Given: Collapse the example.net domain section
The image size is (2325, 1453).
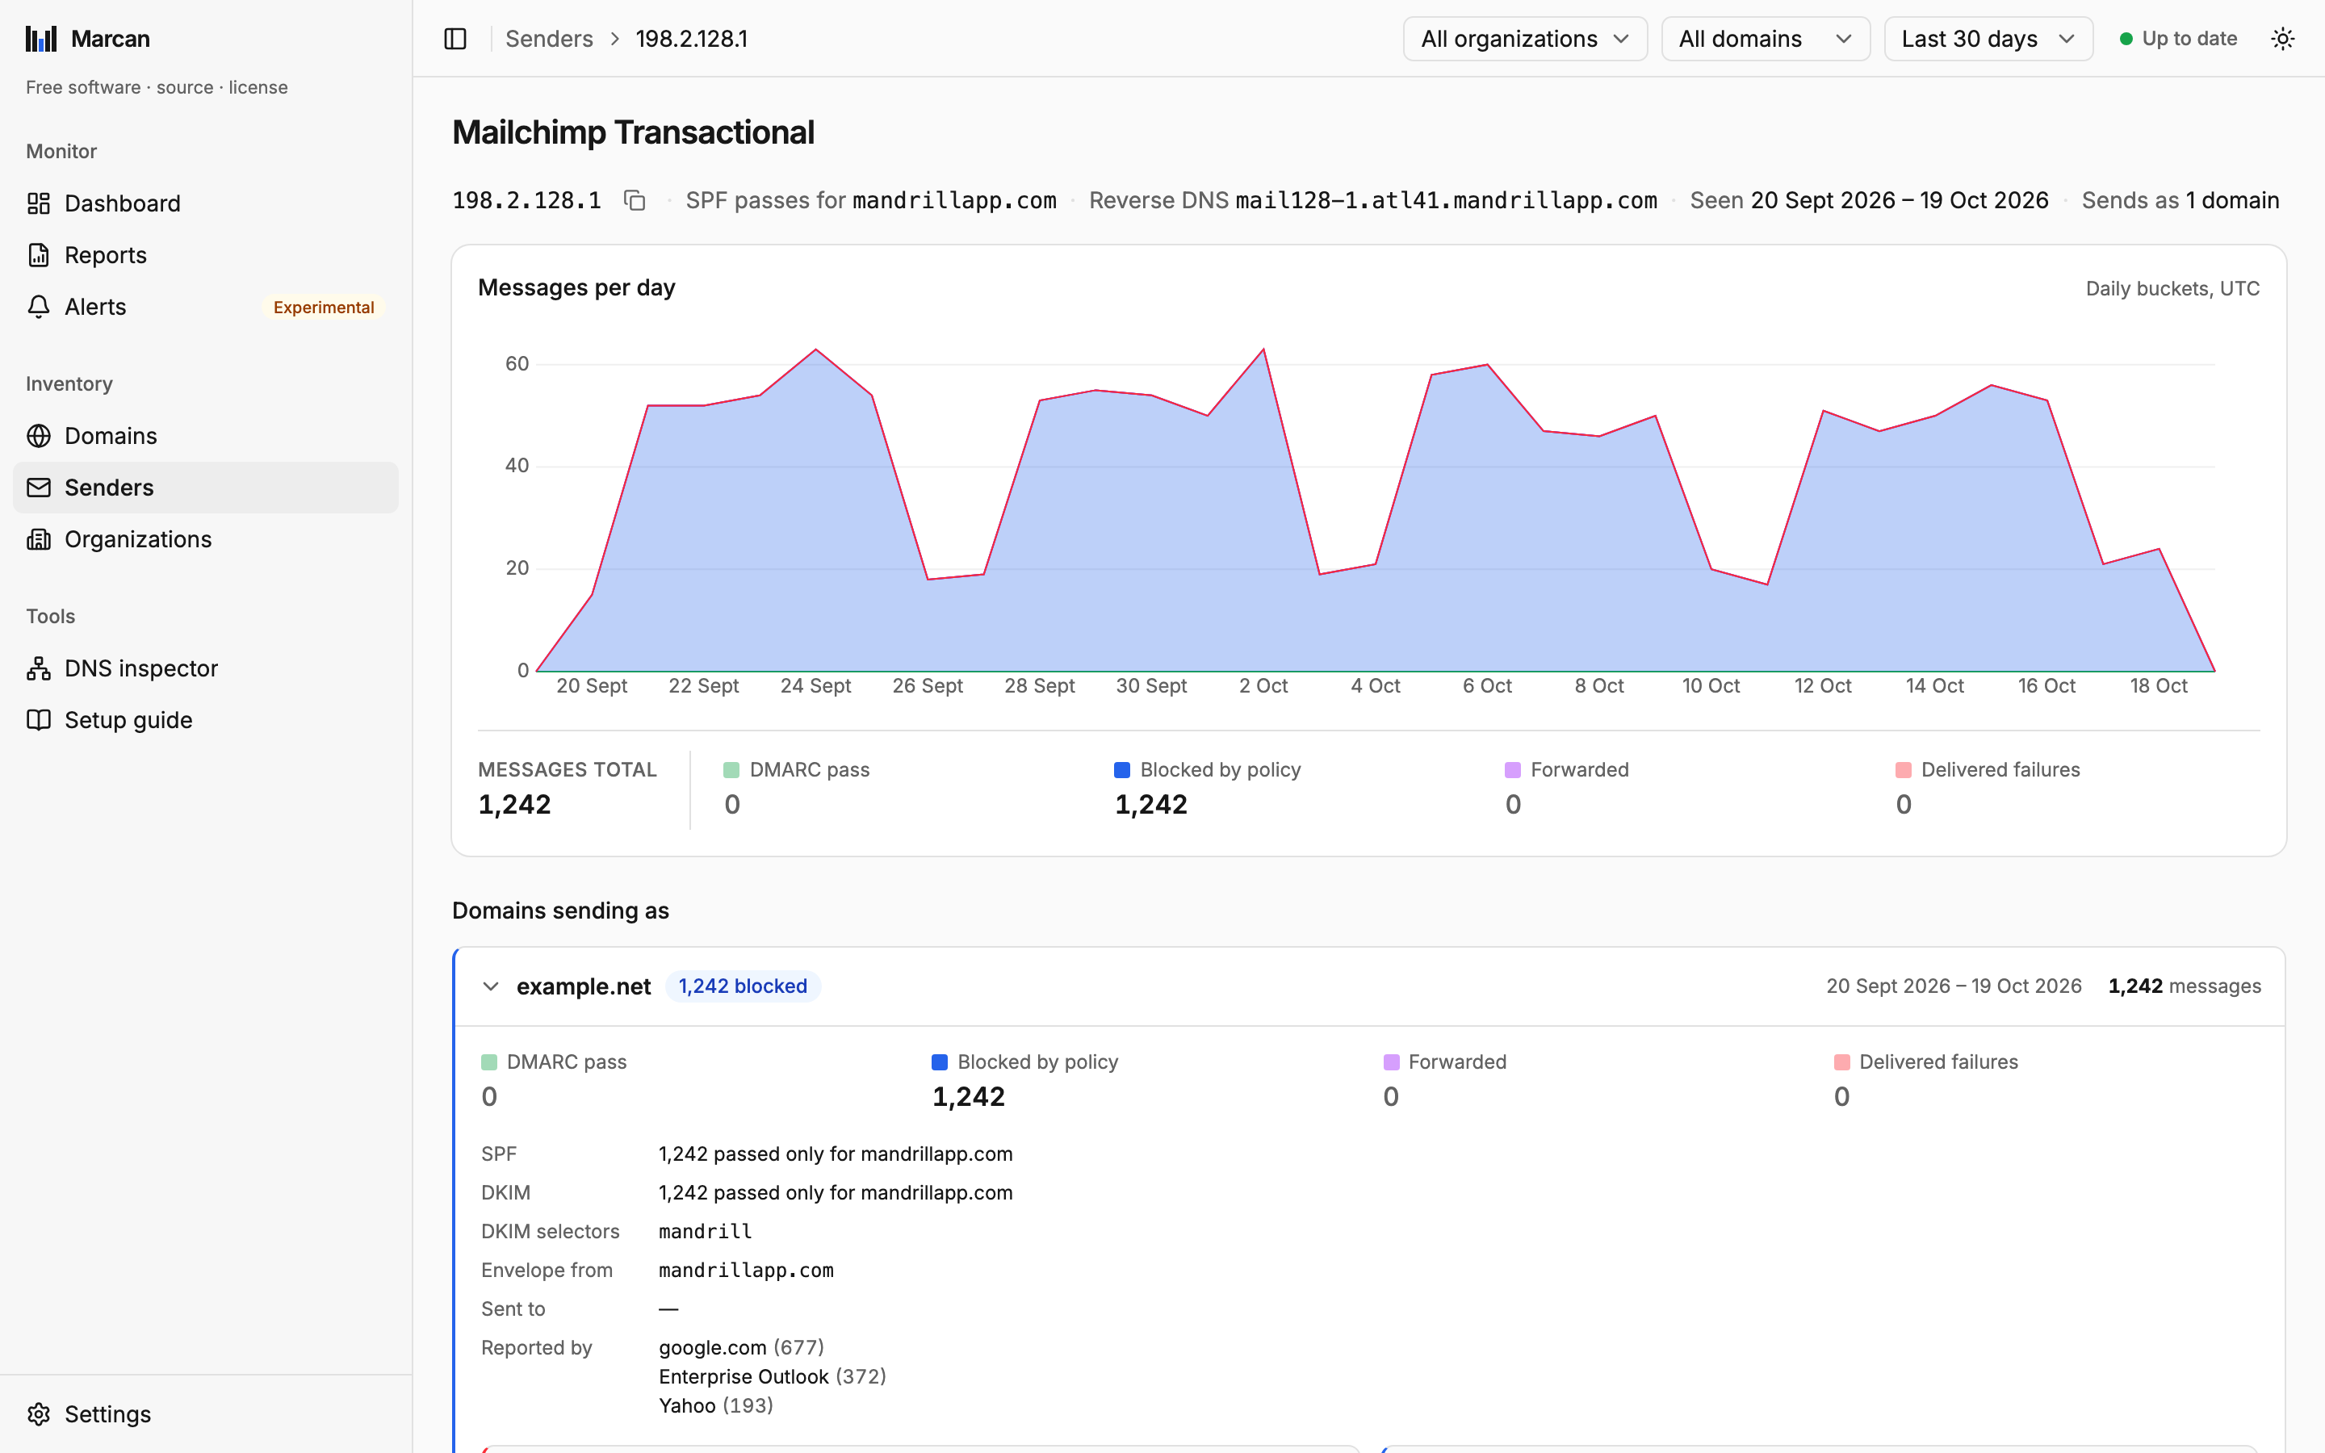Looking at the screenshot, I should pos(491,986).
